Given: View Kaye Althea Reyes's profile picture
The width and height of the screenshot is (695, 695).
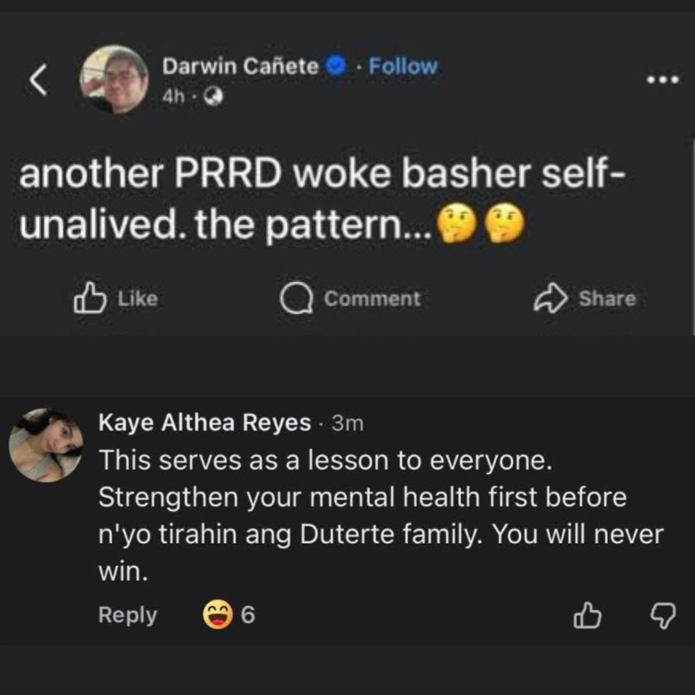Looking at the screenshot, I should (x=46, y=445).
